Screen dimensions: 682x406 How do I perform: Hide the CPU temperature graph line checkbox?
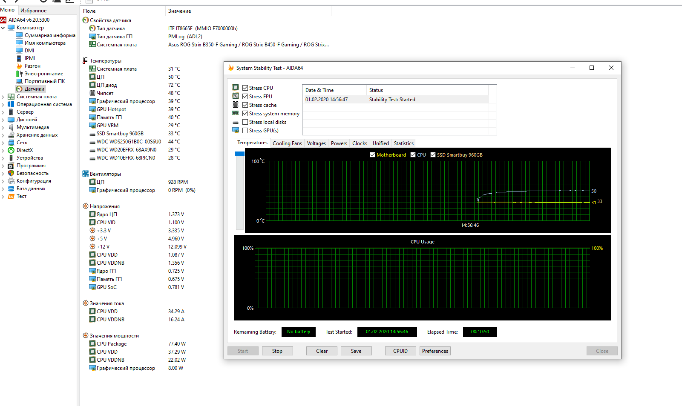click(413, 155)
